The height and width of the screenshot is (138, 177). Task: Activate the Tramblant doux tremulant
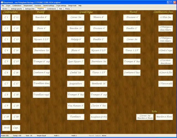[41, 84]
